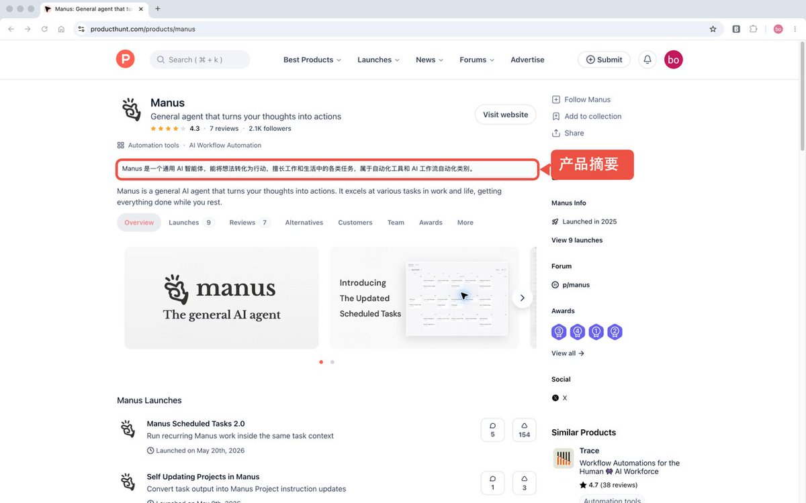Select the number 4 award badge
The image size is (806, 503).
pos(578,331)
